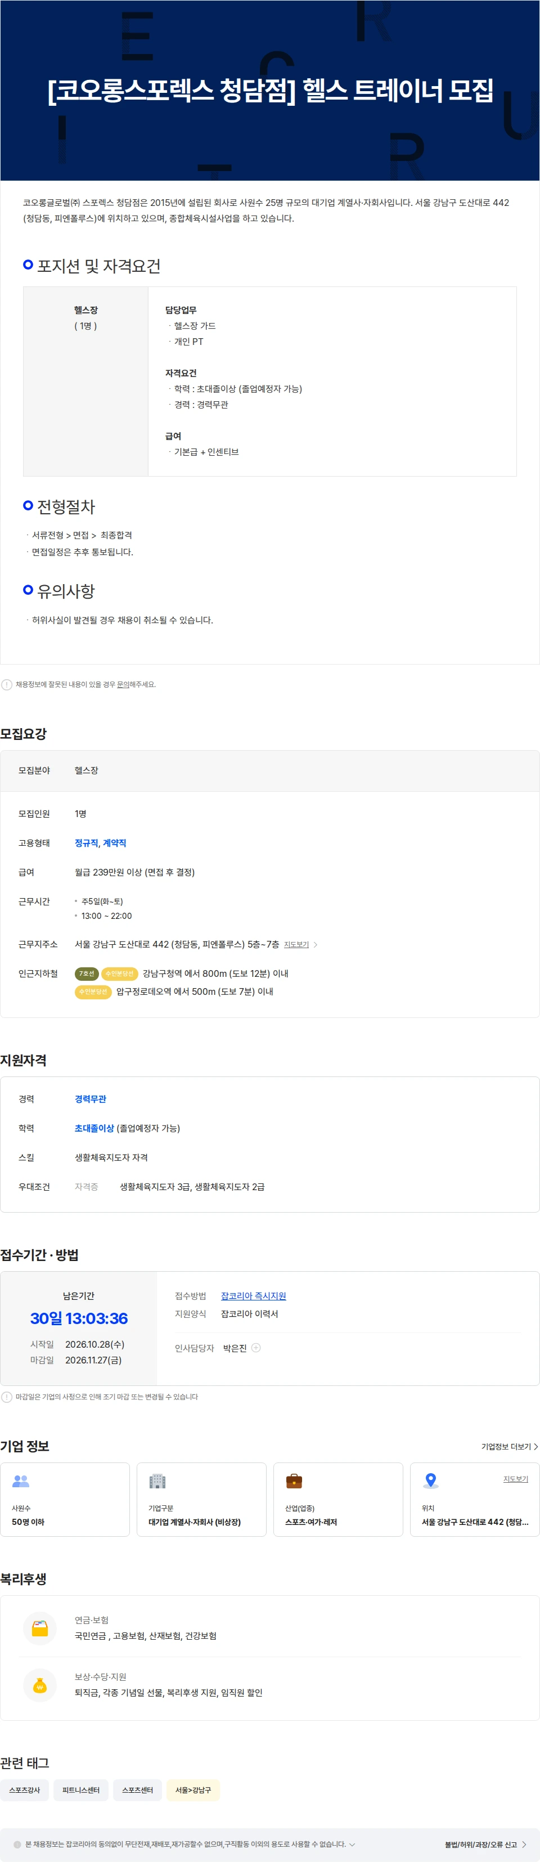540x1862 pixels.
Task: Click the 7호선 subway line badge
Action: [x=87, y=973]
